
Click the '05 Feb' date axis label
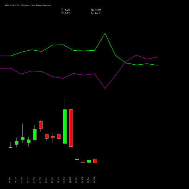[x=88, y=180]
